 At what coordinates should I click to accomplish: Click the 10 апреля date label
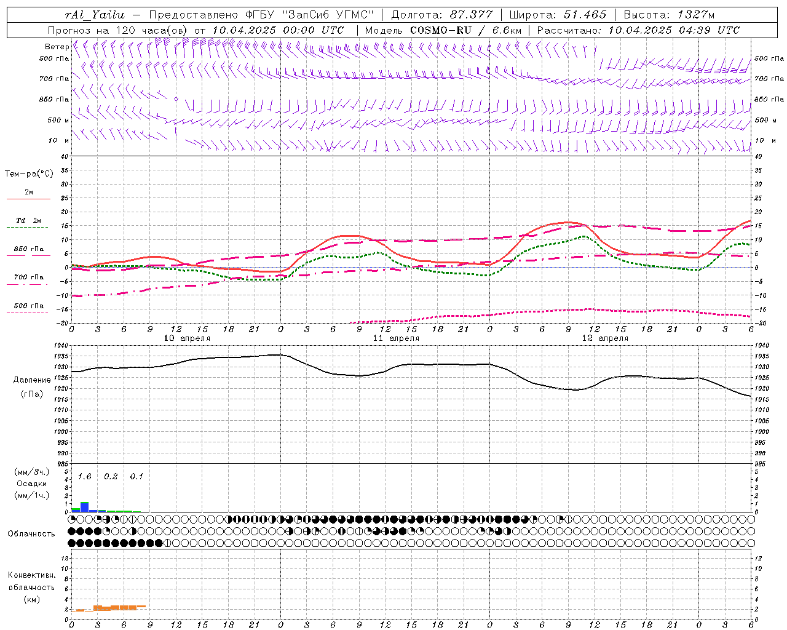tap(187, 338)
